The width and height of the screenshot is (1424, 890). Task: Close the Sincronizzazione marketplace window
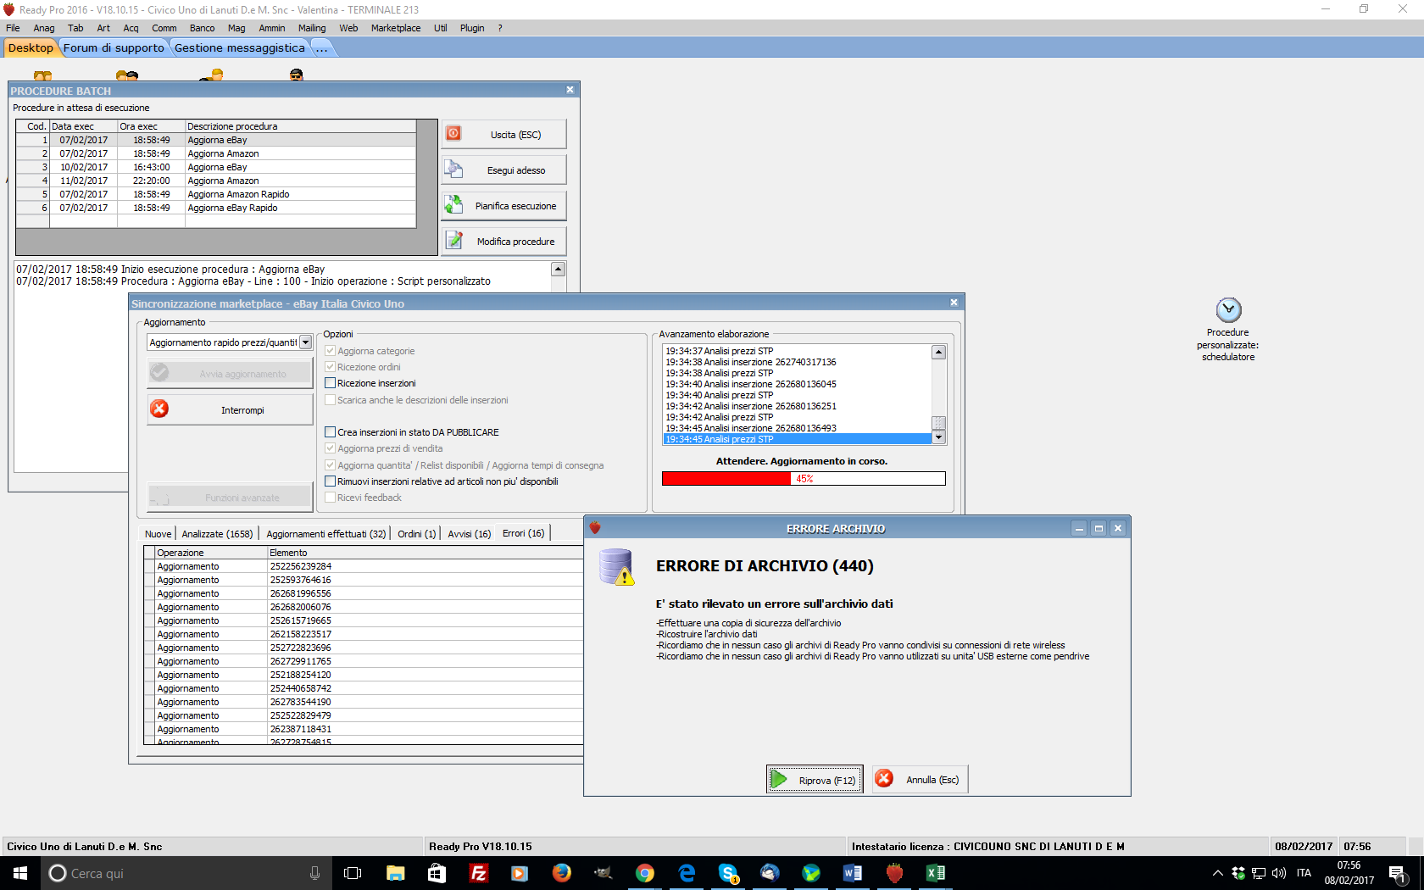pos(954,303)
